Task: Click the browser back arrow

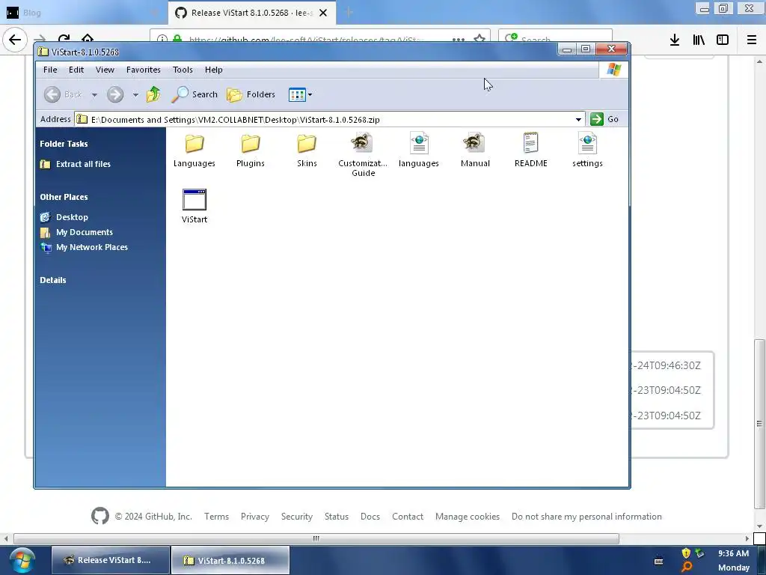Action: point(15,40)
